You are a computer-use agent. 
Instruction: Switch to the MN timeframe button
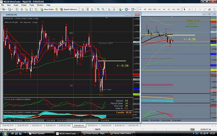pyautogui.click(x=178, y=9)
